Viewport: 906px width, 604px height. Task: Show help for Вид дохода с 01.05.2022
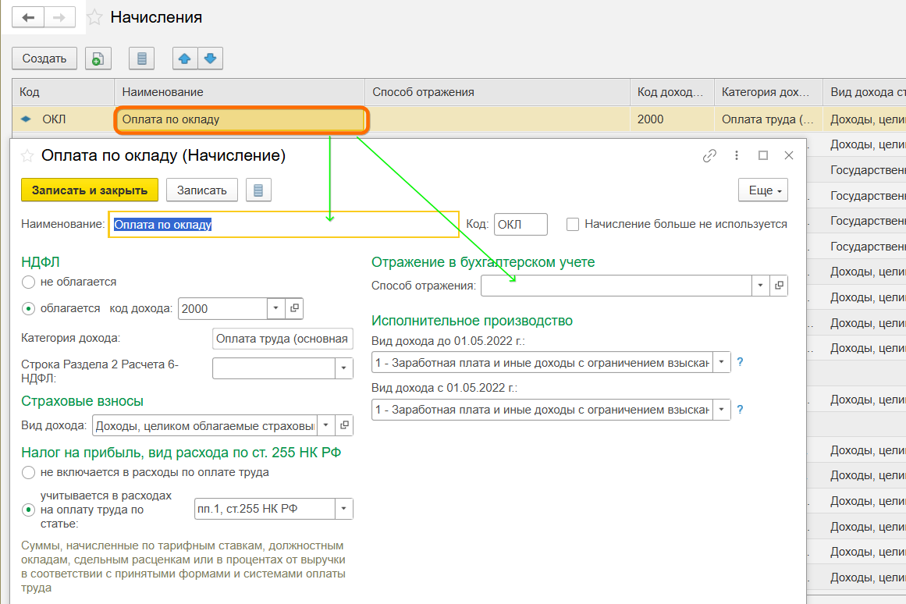740,410
